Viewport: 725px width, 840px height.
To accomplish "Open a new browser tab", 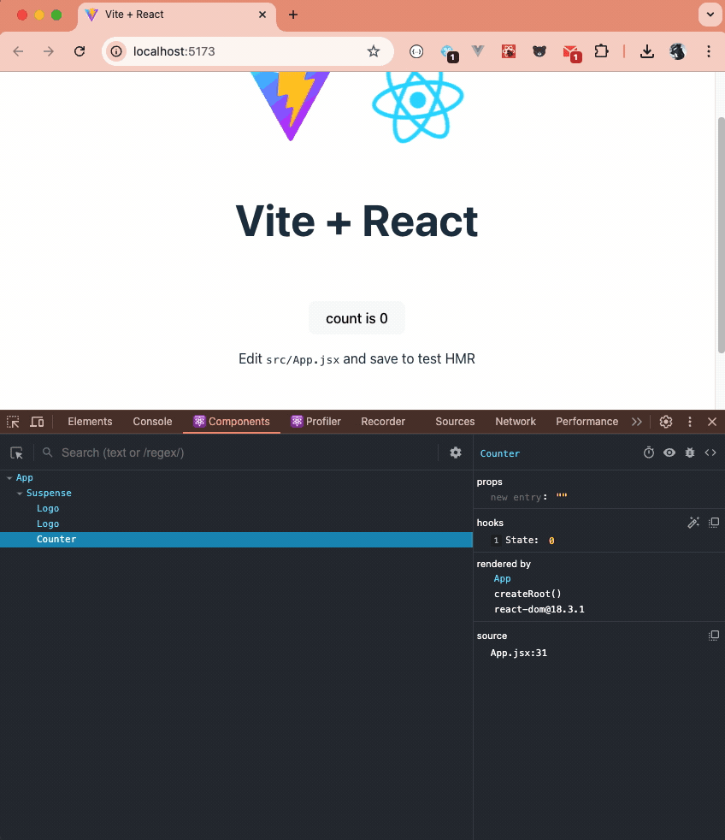I will (x=293, y=15).
